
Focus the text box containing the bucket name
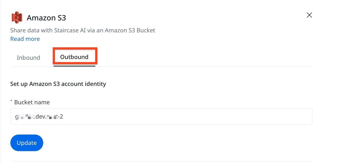[x=160, y=116]
